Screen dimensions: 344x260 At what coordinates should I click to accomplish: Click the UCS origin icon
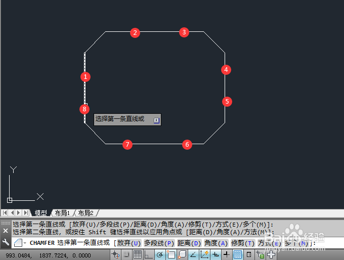pos(10,200)
